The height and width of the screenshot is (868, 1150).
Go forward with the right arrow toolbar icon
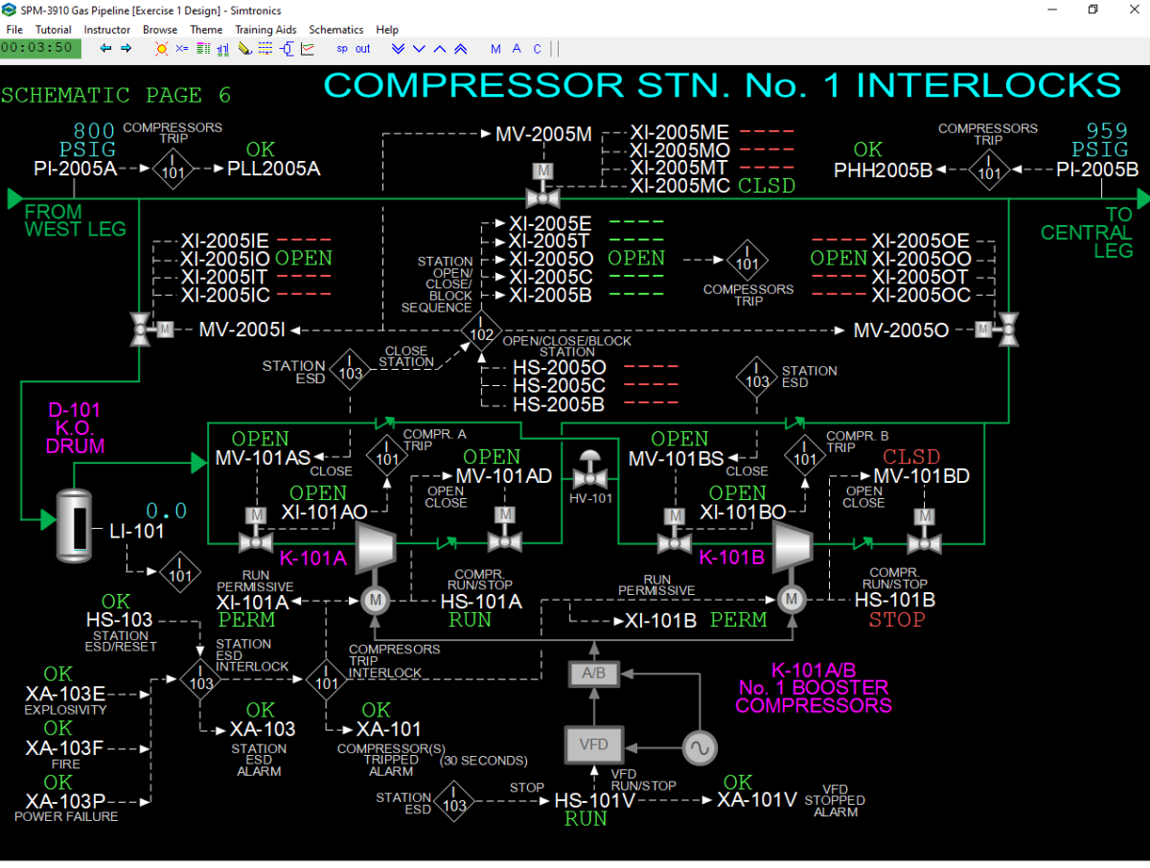[126, 48]
